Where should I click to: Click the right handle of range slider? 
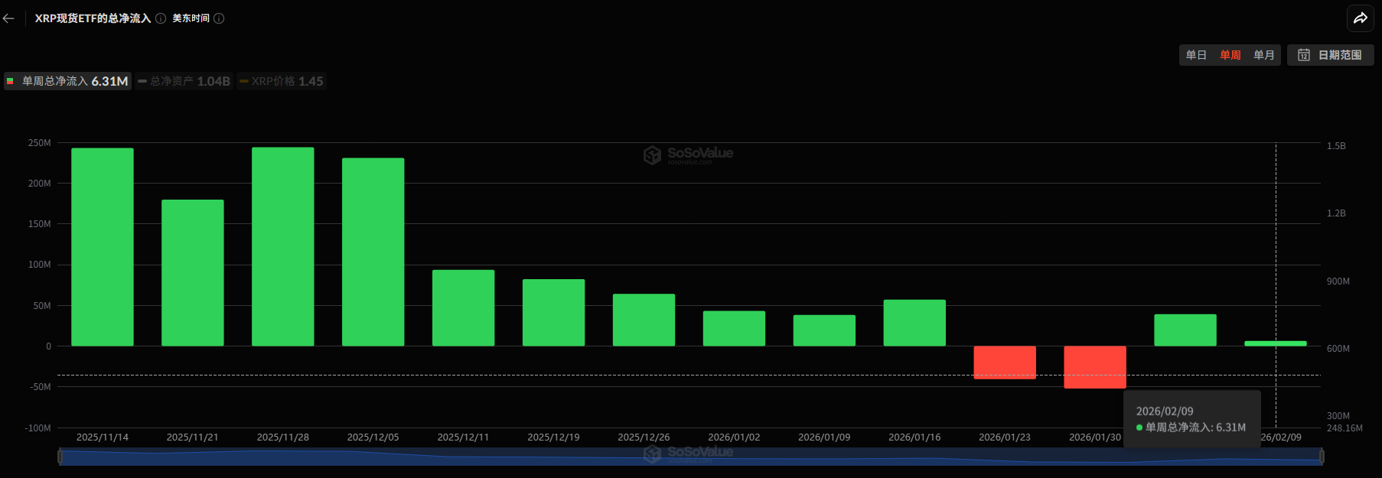pos(1321,457)
